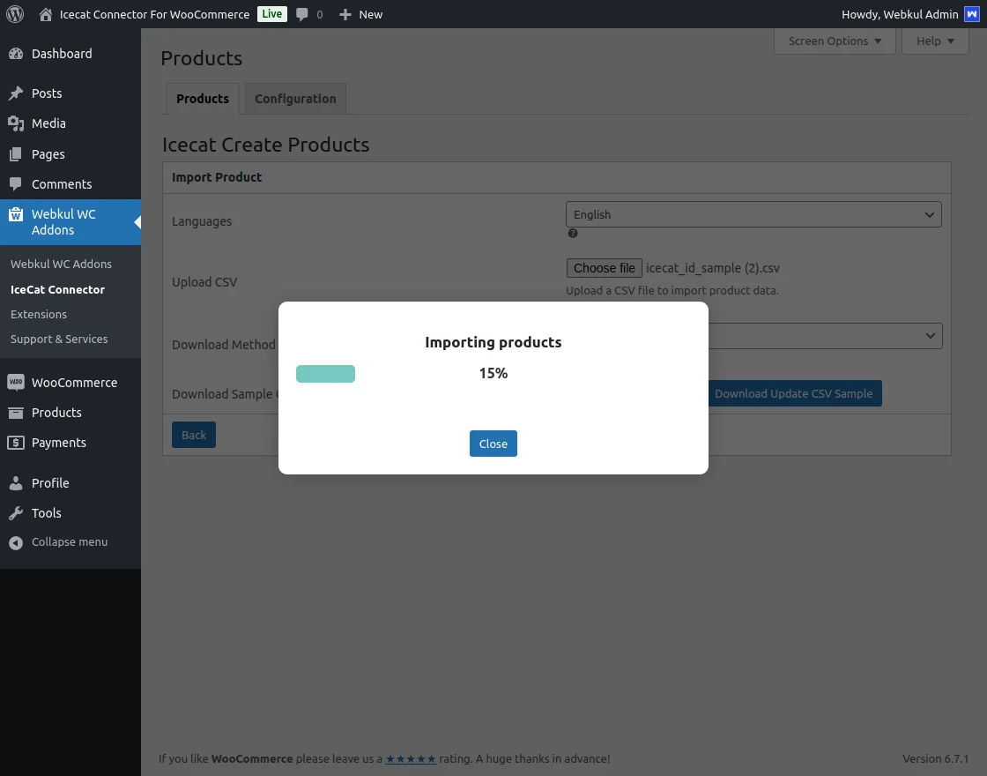Screen dimensions: 987x776
Task: Open WooCommerce menu item
Action: point(70,383)
